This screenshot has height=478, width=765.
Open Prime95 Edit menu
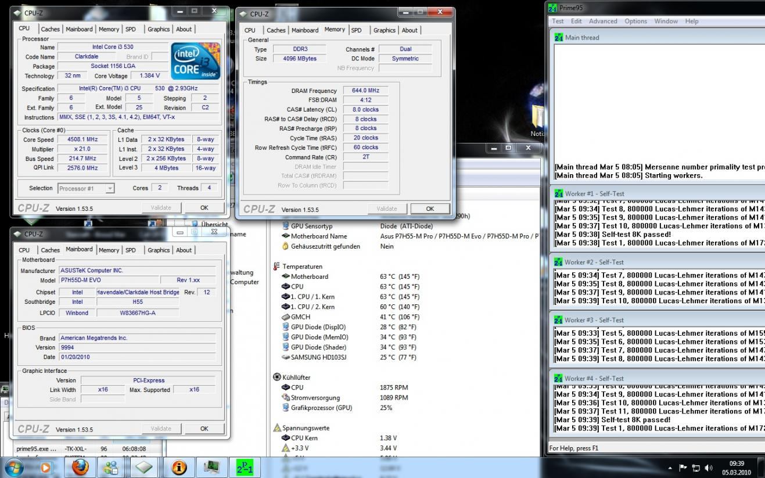coord(576,21)
